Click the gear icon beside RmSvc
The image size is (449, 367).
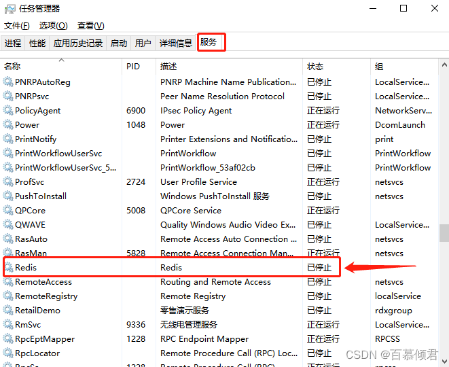click(8, 325)
